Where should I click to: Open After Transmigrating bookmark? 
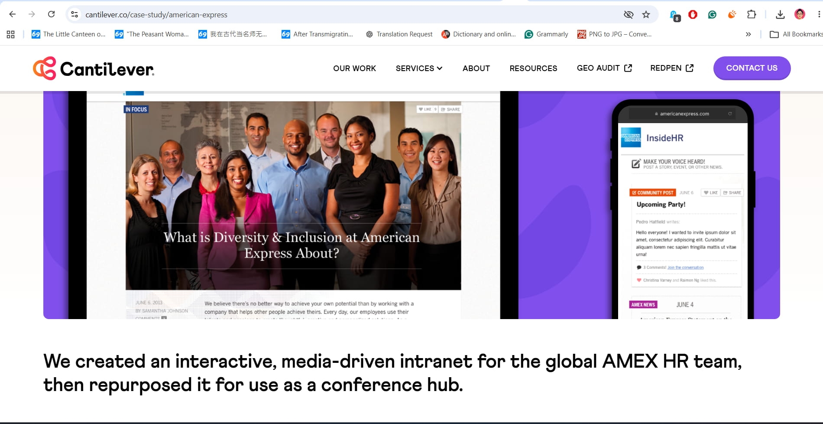pyautogui.click(x=318, y=34)
